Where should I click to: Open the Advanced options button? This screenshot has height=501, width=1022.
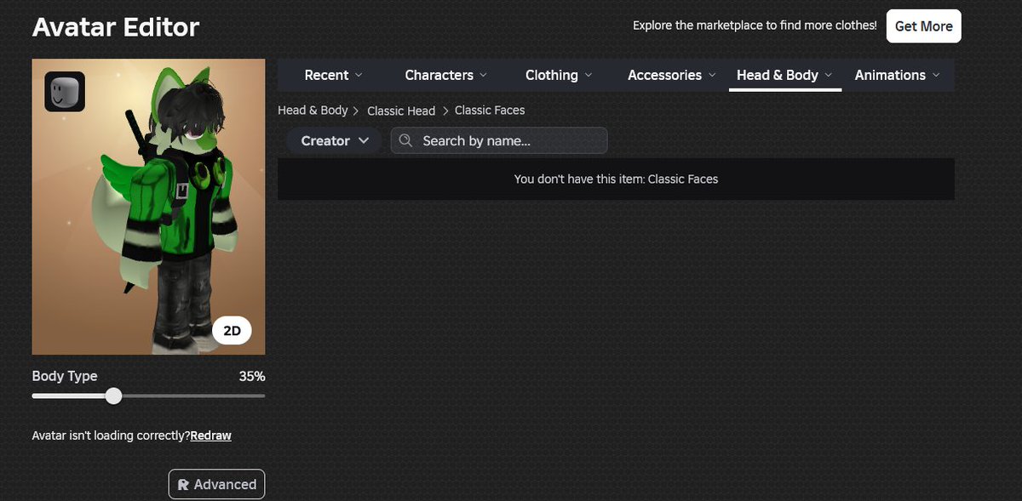(217, 485)
